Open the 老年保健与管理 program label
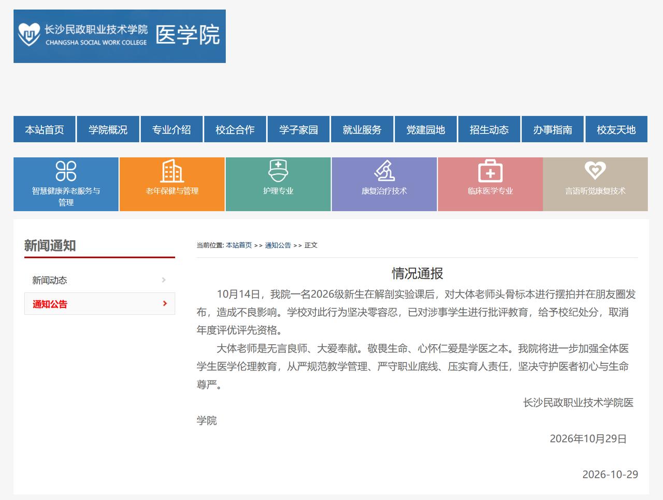The height and width of the screenshot is (500, 663). pos(172,191)
